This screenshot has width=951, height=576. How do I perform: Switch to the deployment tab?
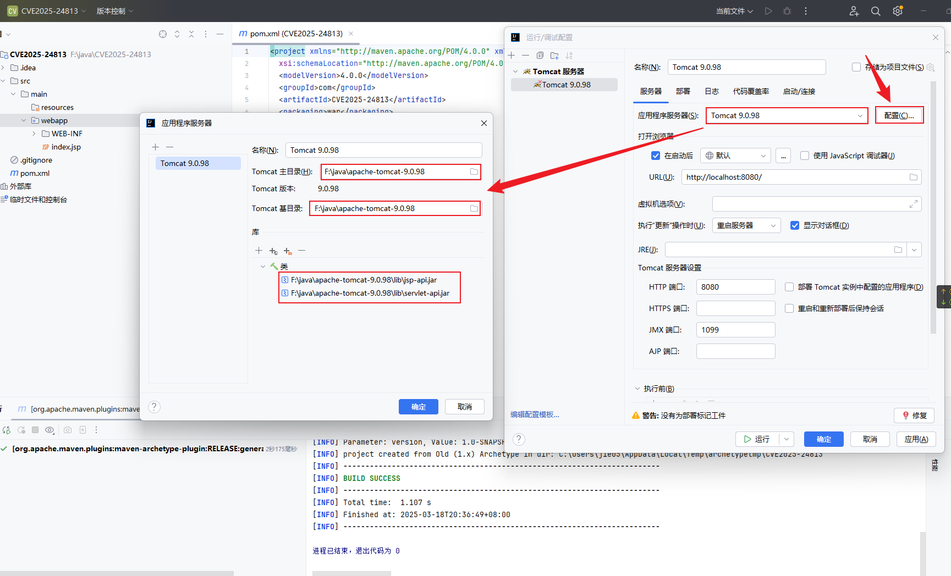[x=683, y=91]
